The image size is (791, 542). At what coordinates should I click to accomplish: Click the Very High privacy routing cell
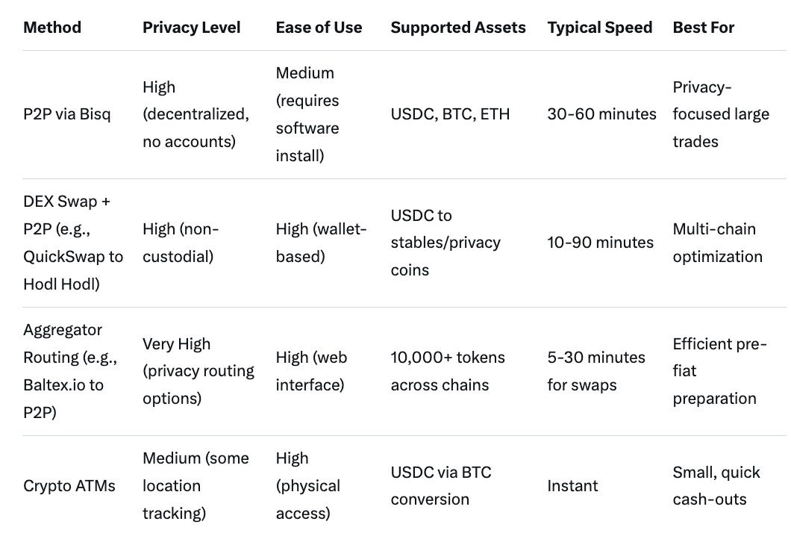pyautogui.click(x=198, y=371)
